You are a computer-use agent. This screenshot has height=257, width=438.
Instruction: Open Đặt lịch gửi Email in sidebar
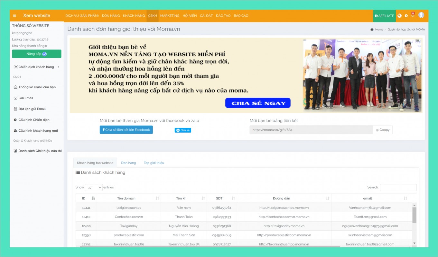[x=32, y=109]
